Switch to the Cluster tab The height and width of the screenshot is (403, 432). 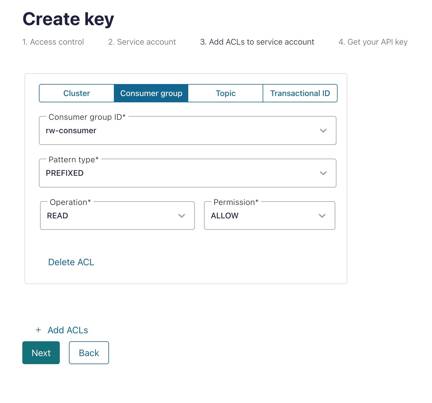click(77, 93)
